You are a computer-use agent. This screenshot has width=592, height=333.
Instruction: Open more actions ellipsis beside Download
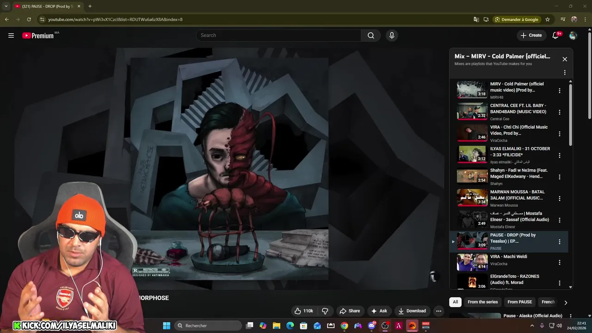(x=438, y=311)
